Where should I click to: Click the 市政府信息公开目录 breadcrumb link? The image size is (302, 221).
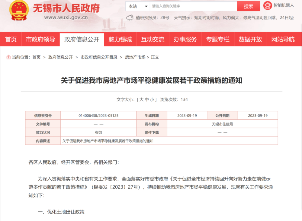click(99, 57)
